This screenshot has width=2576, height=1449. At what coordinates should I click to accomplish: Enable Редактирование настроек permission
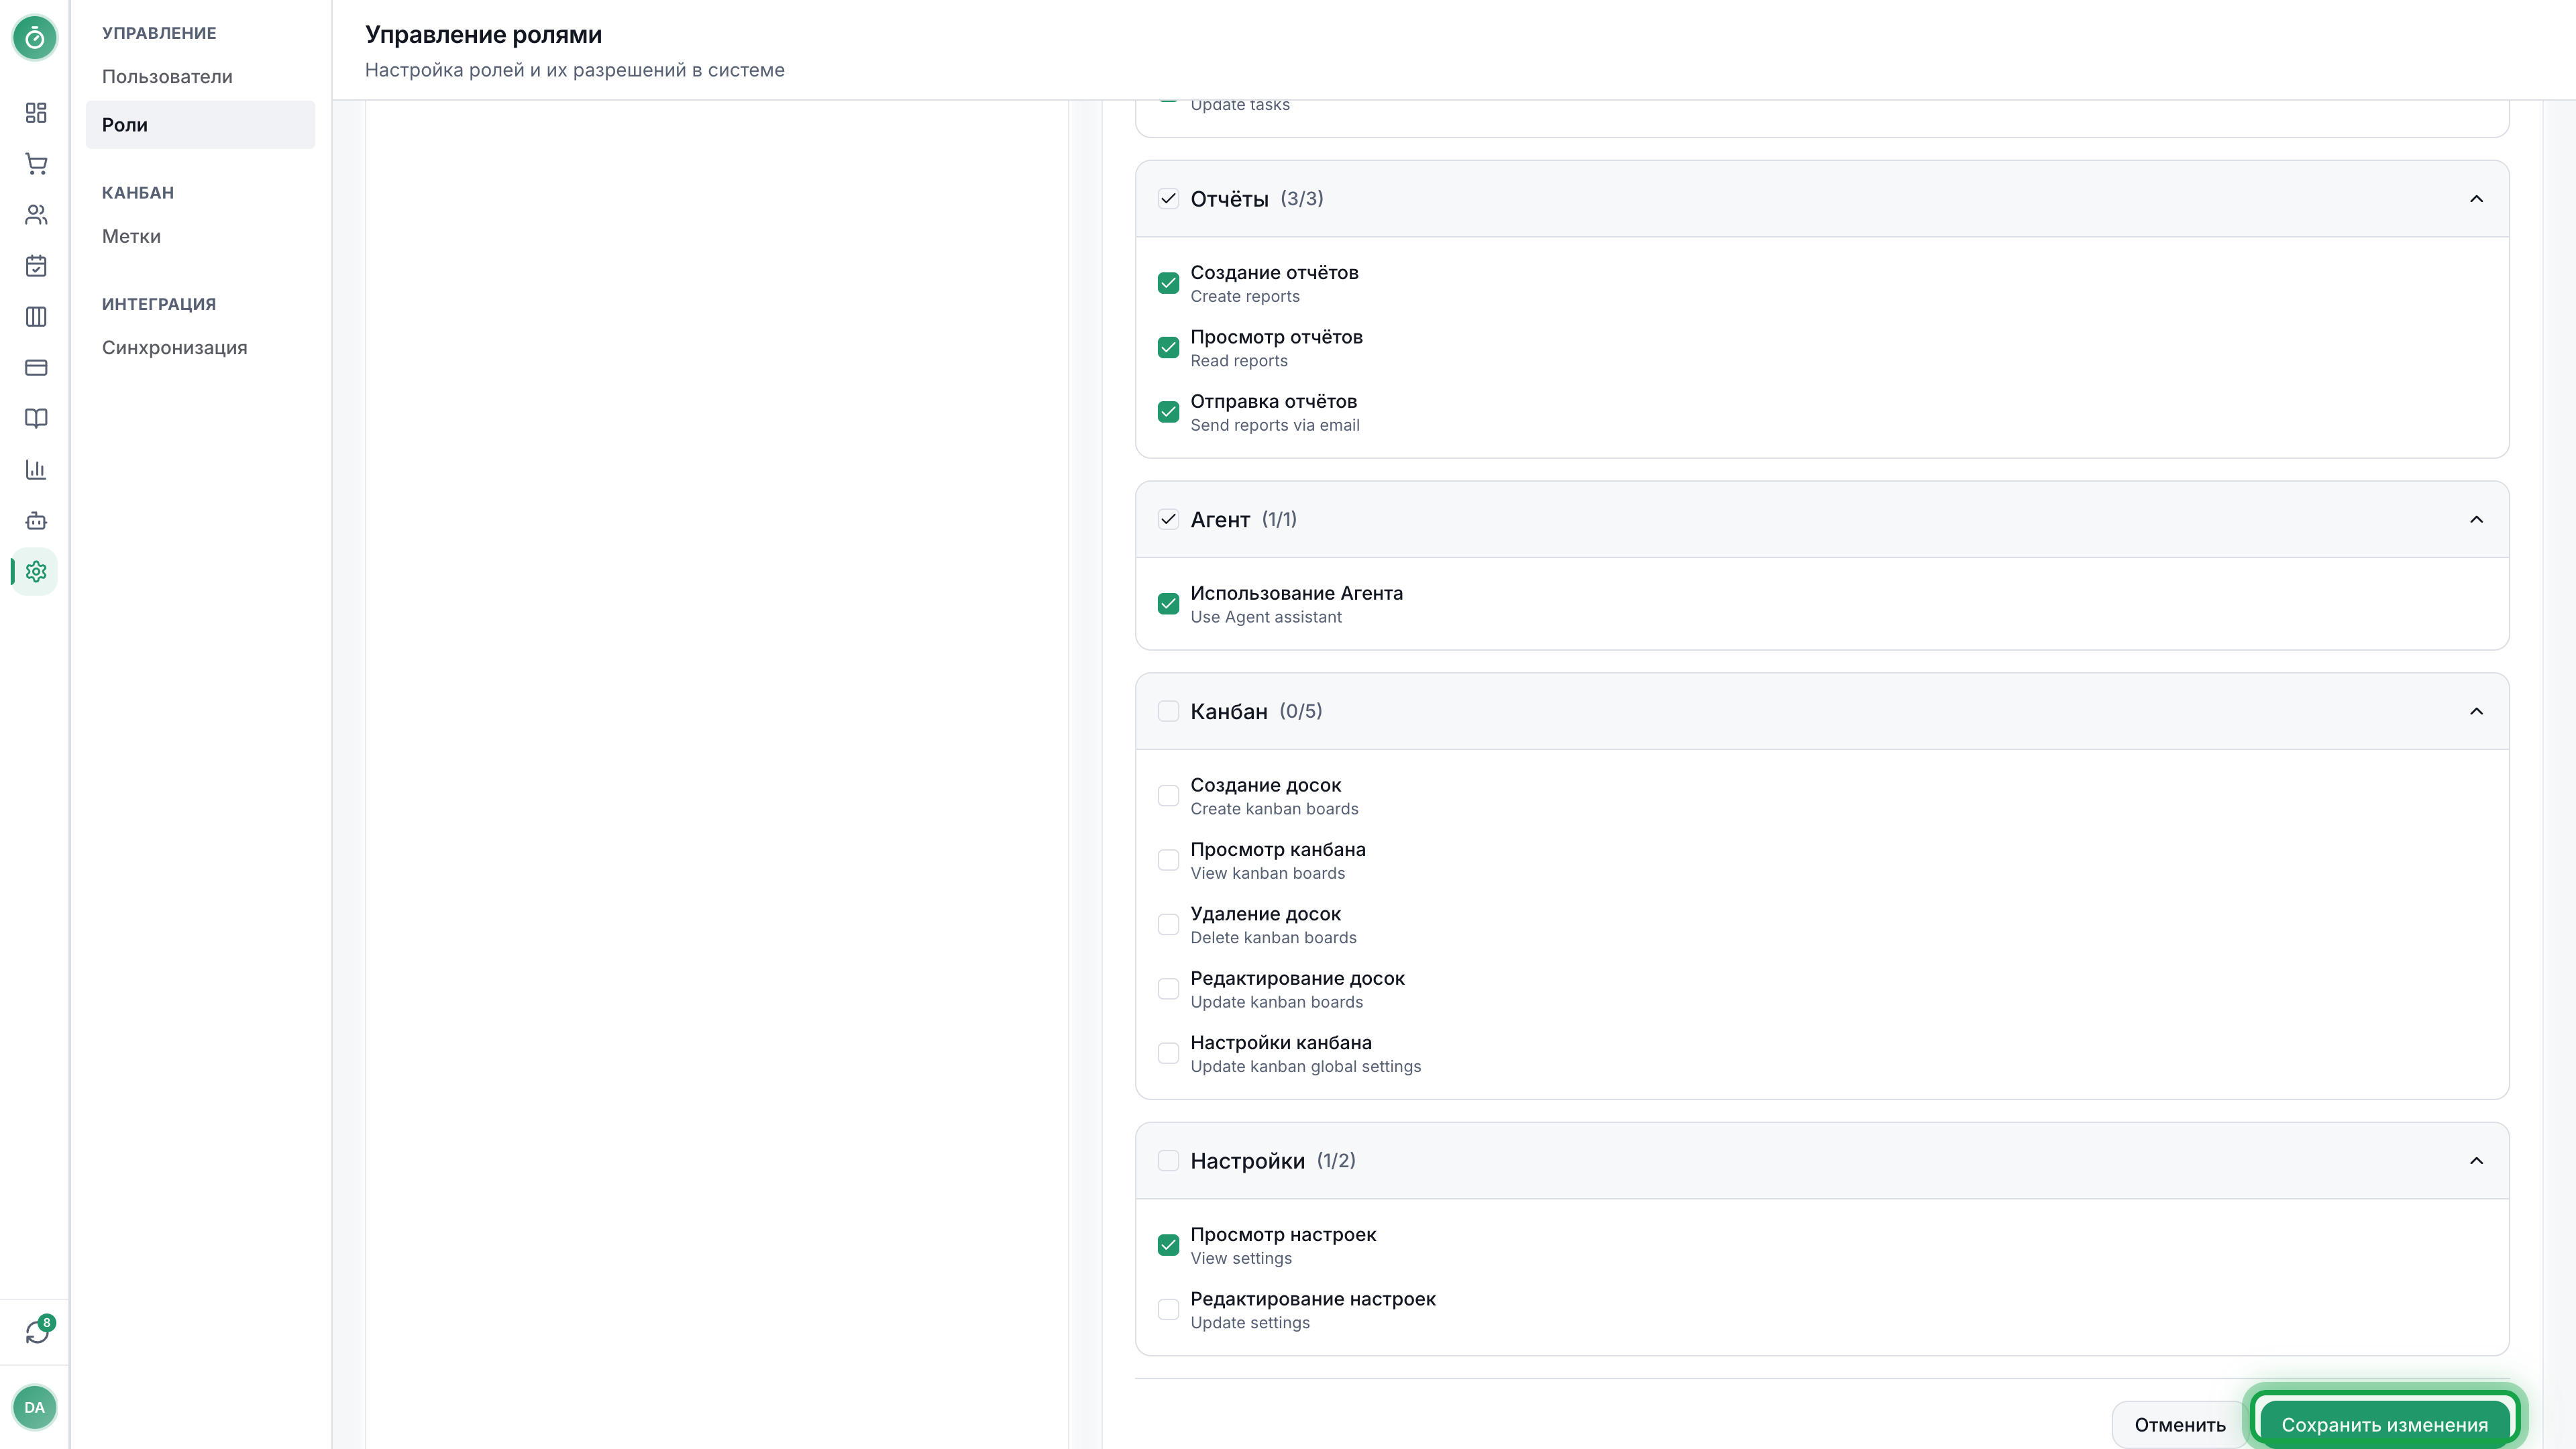pyautogui.click(x=1168, y=1310)
